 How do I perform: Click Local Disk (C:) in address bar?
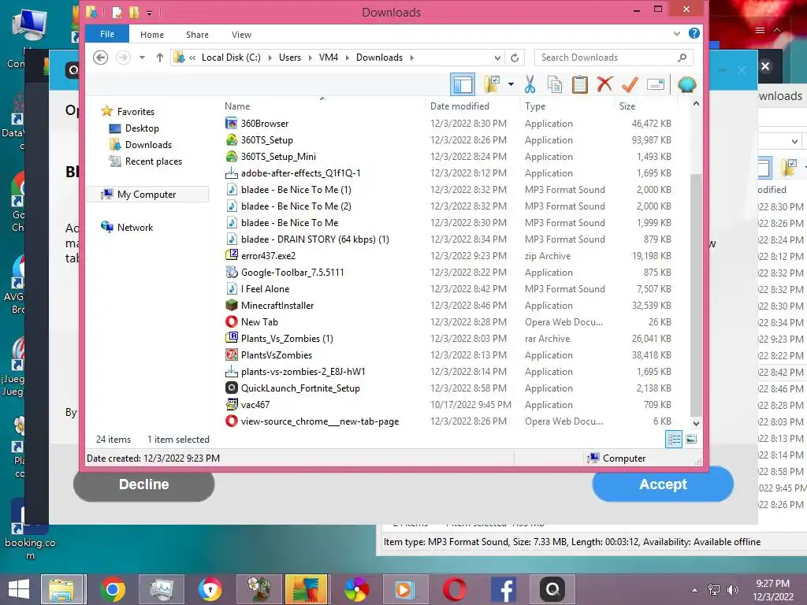231,57
